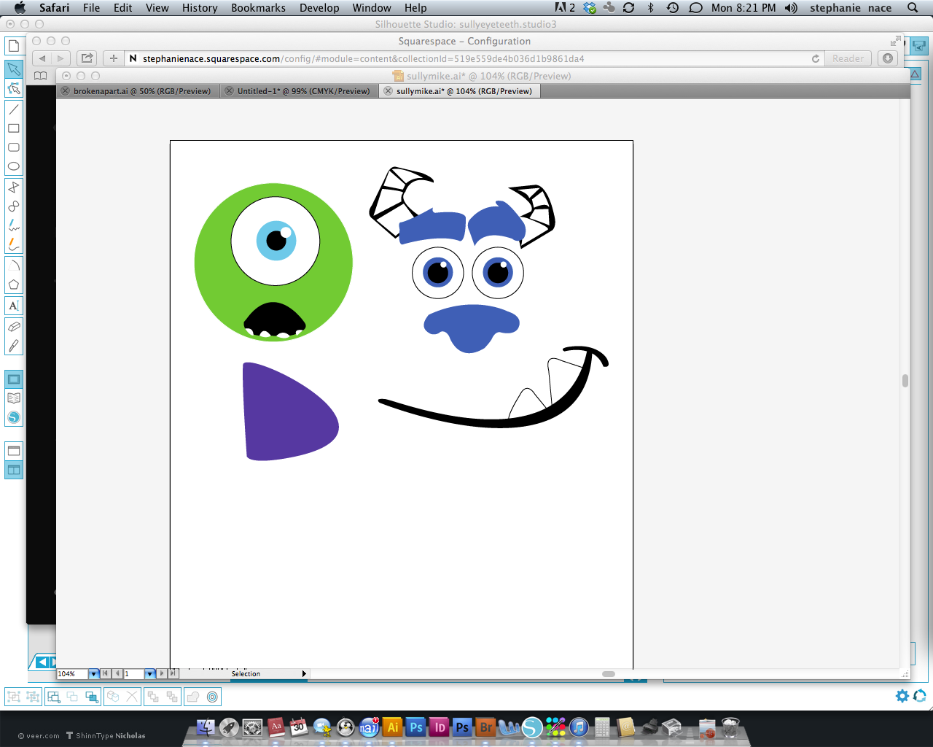The width and height of the screenshot is (933, 747).
Task: Open Safari bookmarks book icon
Action: pyautogui.click(x=41, y=76)
